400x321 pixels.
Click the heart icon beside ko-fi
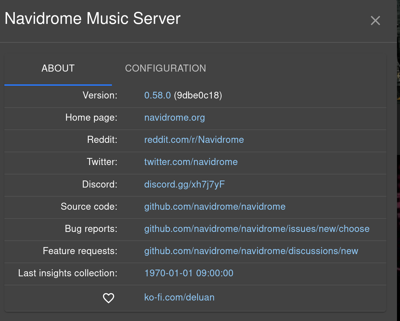108,298
